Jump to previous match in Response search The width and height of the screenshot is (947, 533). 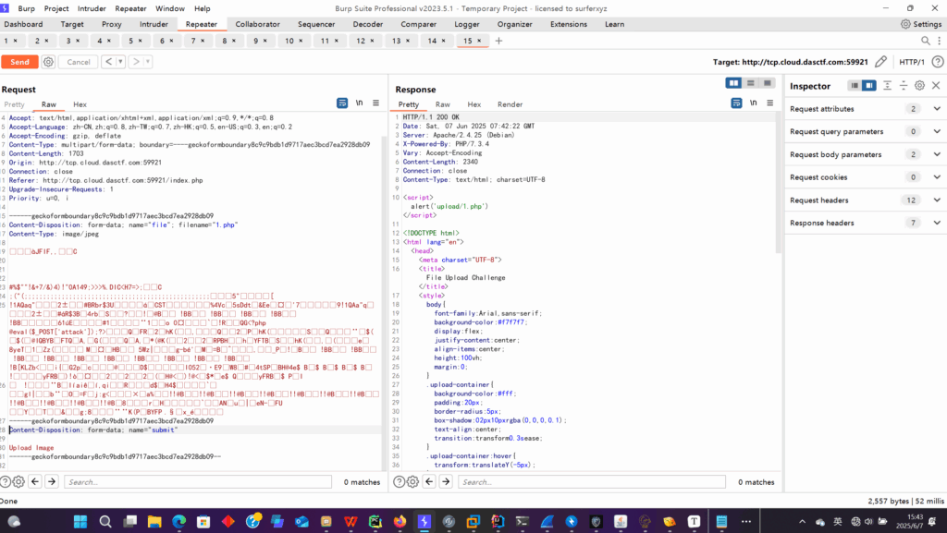[x=429, y=482]
